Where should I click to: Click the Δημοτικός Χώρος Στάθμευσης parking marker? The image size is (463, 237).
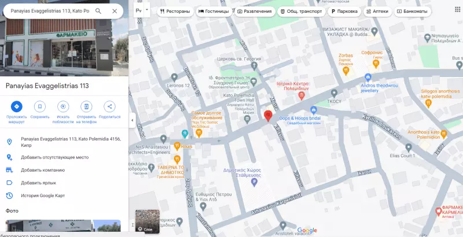[254, 183]
